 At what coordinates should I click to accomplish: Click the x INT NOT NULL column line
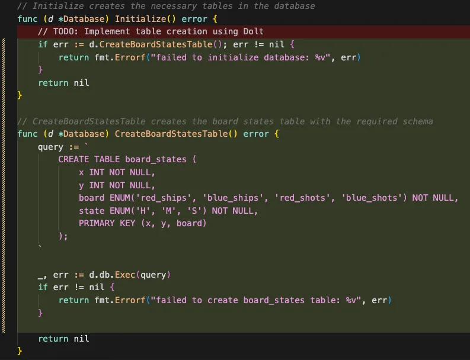point(117,172)
